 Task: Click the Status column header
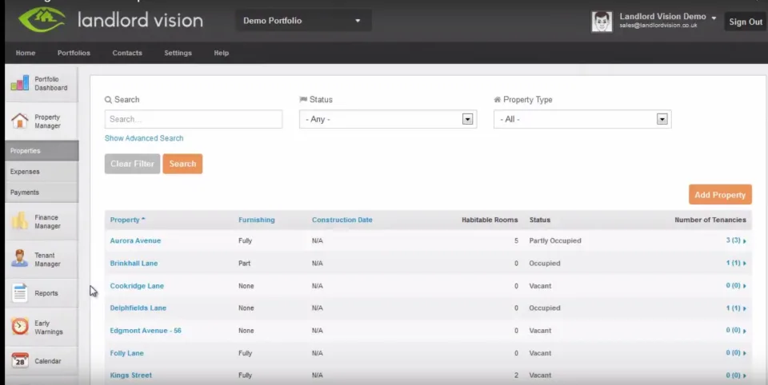click(540, 220)
